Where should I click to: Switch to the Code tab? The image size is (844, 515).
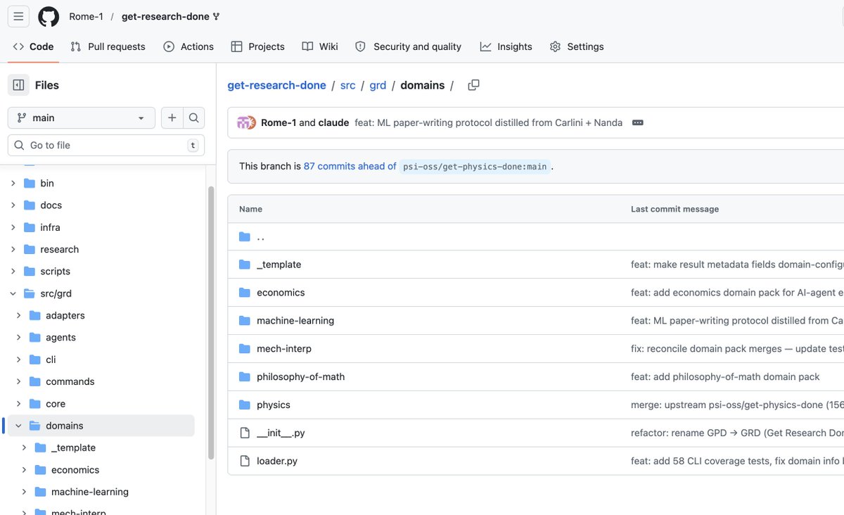(x=33, y=46)
